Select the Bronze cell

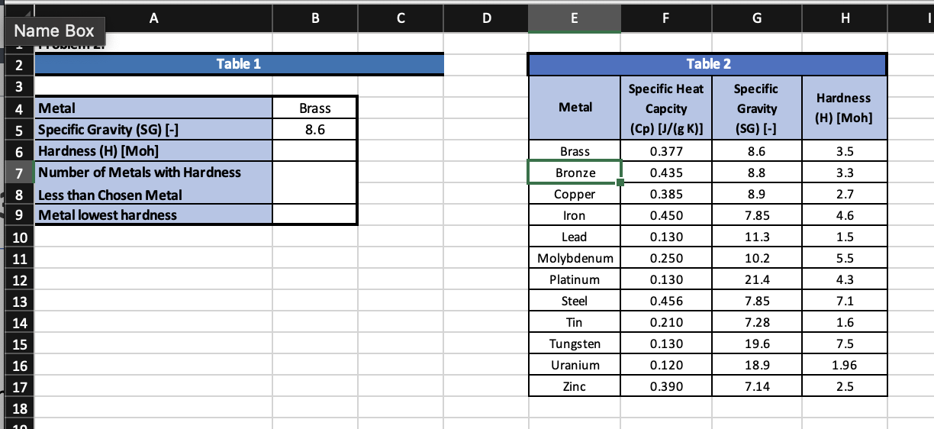[575, 173]
